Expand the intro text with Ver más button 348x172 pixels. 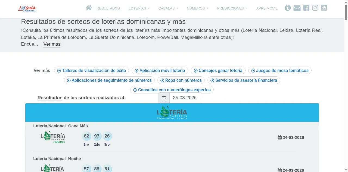point(52,44)
